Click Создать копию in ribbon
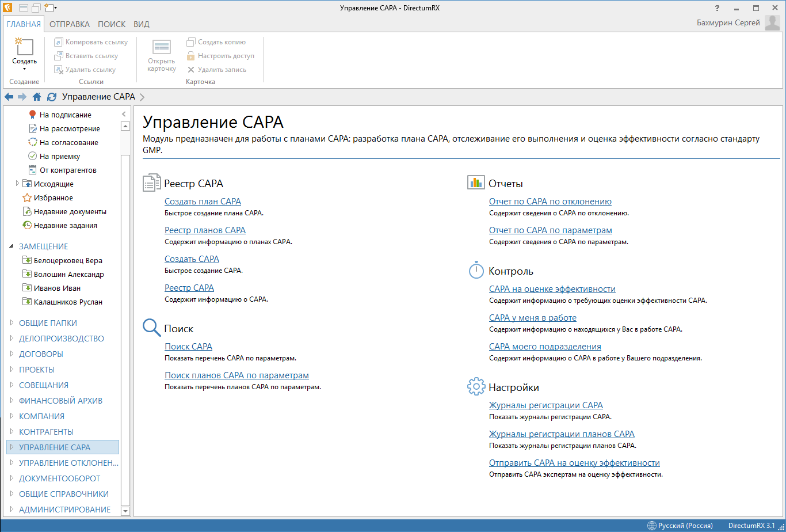The height and width of the screenshot is (532, 786). coord(216,42)
